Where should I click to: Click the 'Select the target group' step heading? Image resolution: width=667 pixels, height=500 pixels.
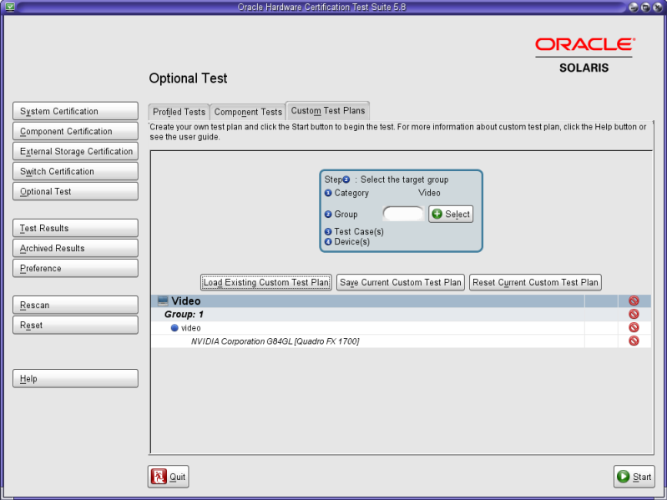coord(405,179)
